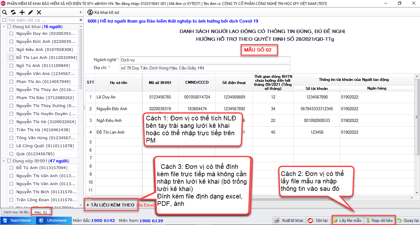This screenshot has height=225, width=420.
Task: Click the employee list vertical scrollbar
Action: 81,59
